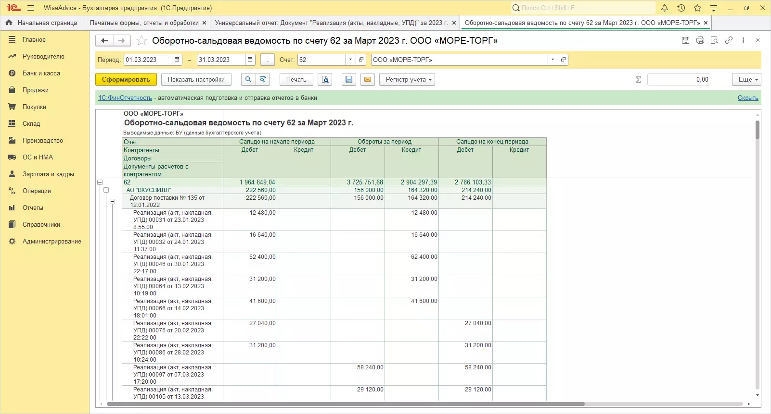The image size is (771, 414).
Task: Click the star icon to add report to favorites
Action: pyautogui.click(x=141, y=41)
